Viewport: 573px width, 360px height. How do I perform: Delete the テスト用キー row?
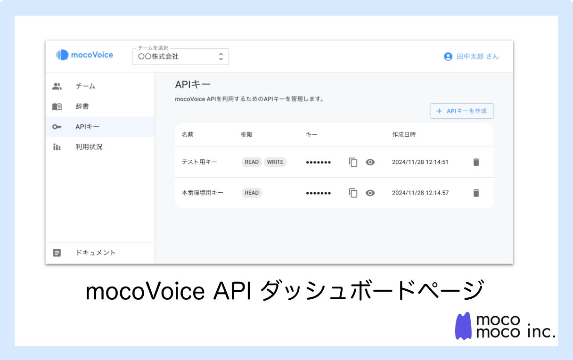[476, 162]
